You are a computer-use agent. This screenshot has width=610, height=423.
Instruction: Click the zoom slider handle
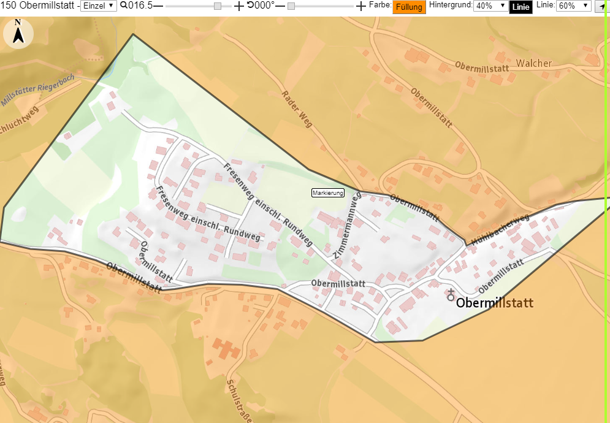click(218, 6)
